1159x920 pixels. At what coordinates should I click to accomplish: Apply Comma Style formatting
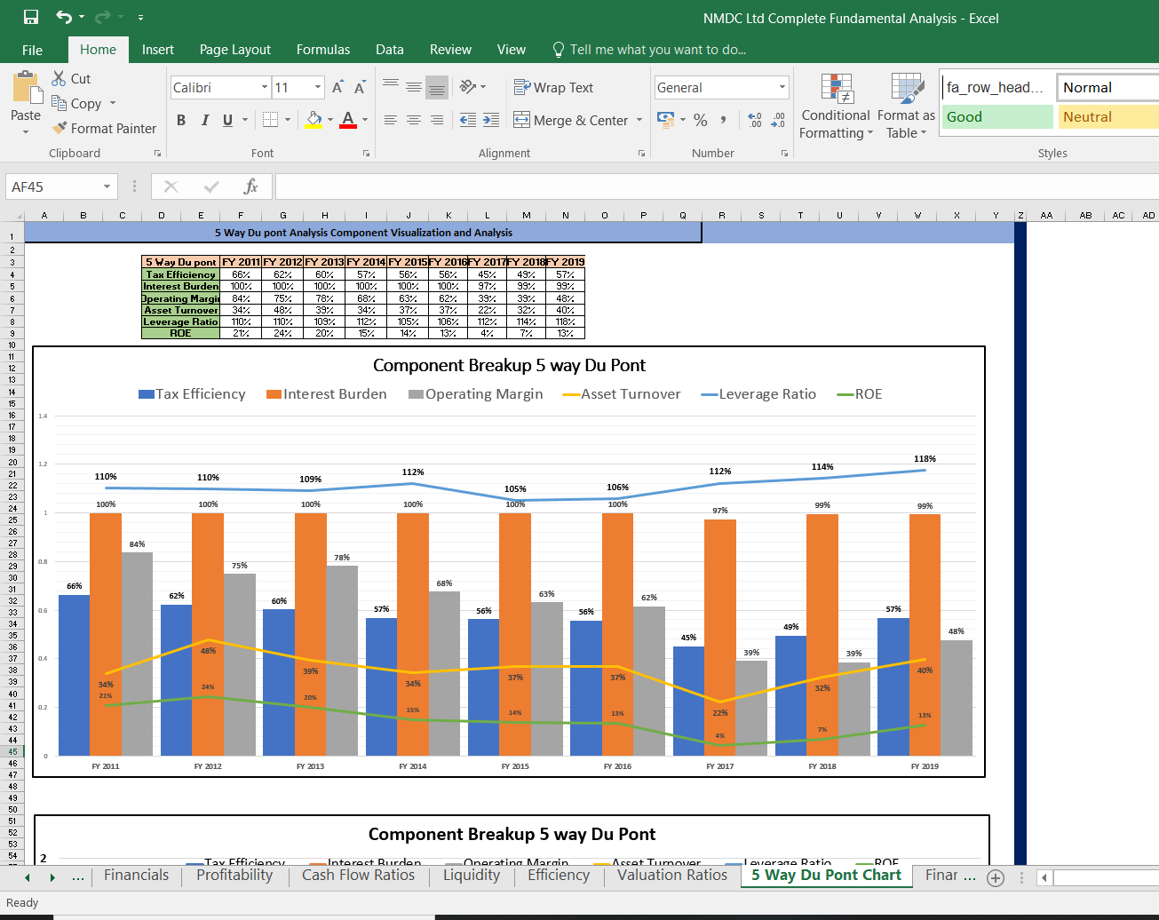point(724,120)
